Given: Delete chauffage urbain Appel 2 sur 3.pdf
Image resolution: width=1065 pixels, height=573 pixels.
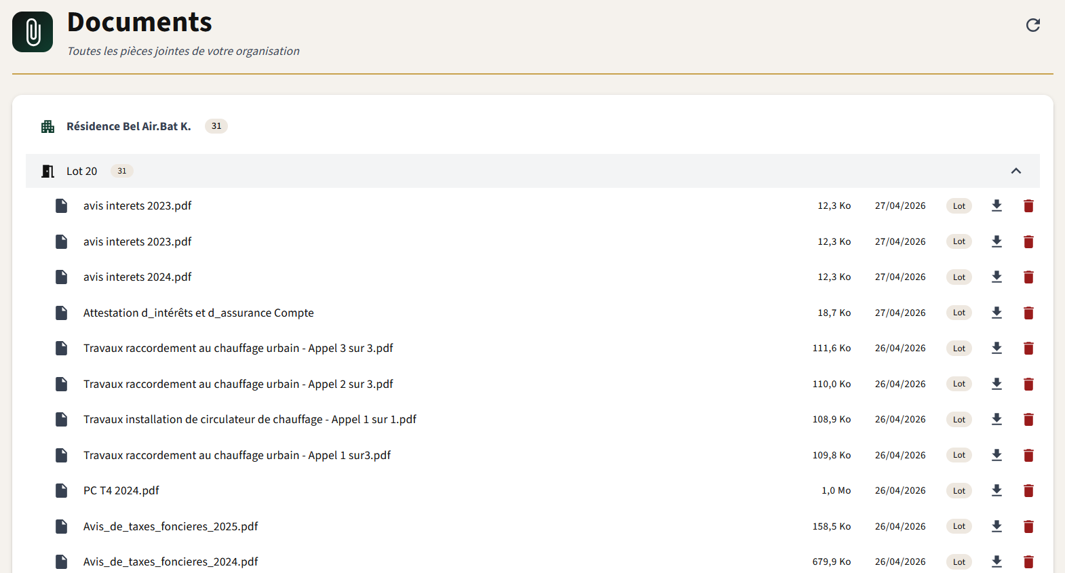Looking at the screenshot, I should click(1028, 384).
